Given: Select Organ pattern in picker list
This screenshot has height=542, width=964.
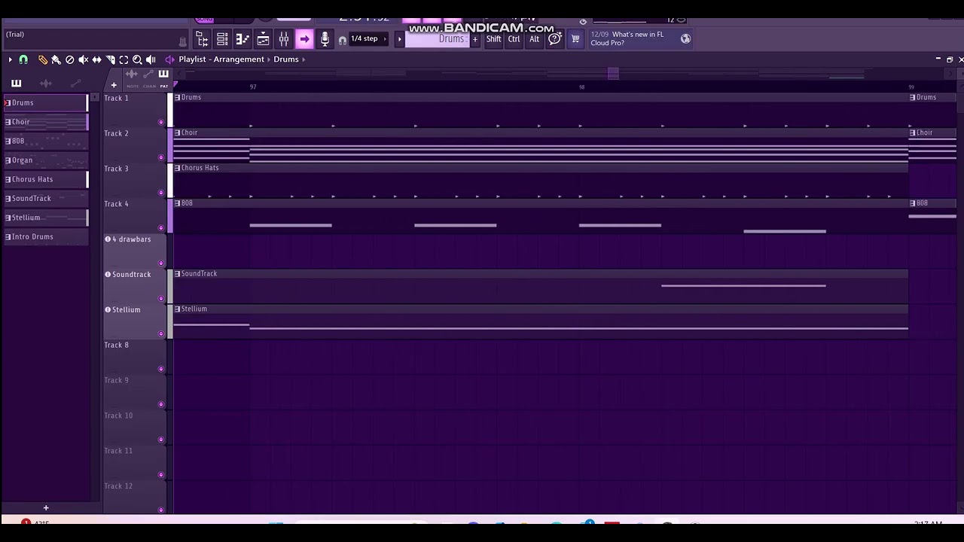Looking at the screenshot, I should pyautogui.click(x=46, y=160).
